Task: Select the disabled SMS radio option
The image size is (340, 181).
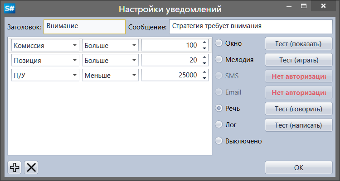Action: pos(219,76)
